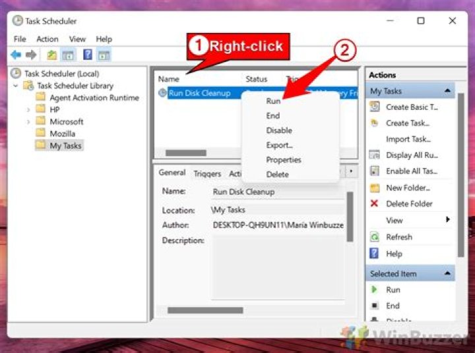This screenshot has height=353, width=475.
Task: Expand the Microsoft folder node
Action: (28, 122)
